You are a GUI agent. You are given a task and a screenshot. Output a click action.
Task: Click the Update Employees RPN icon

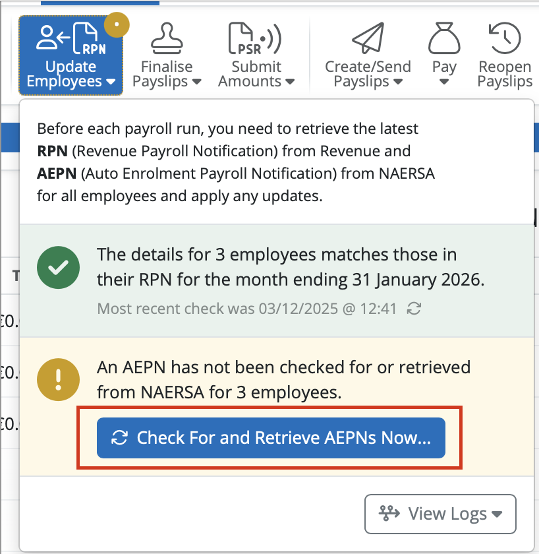71,39
